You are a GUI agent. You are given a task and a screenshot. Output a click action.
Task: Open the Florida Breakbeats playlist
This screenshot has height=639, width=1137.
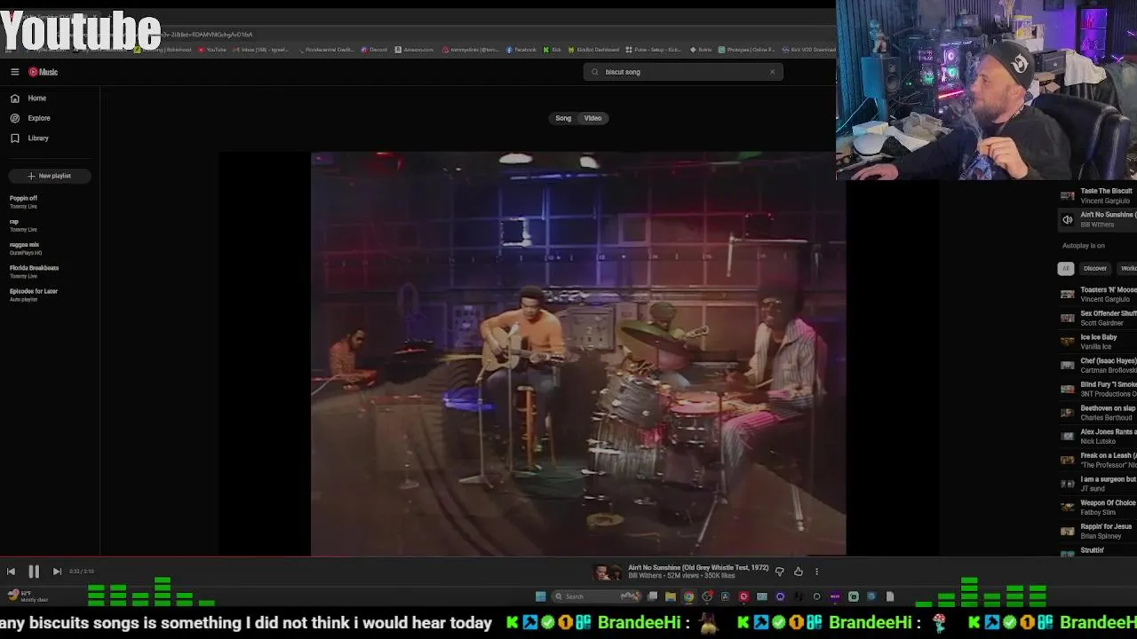click(x=34, y=272)
